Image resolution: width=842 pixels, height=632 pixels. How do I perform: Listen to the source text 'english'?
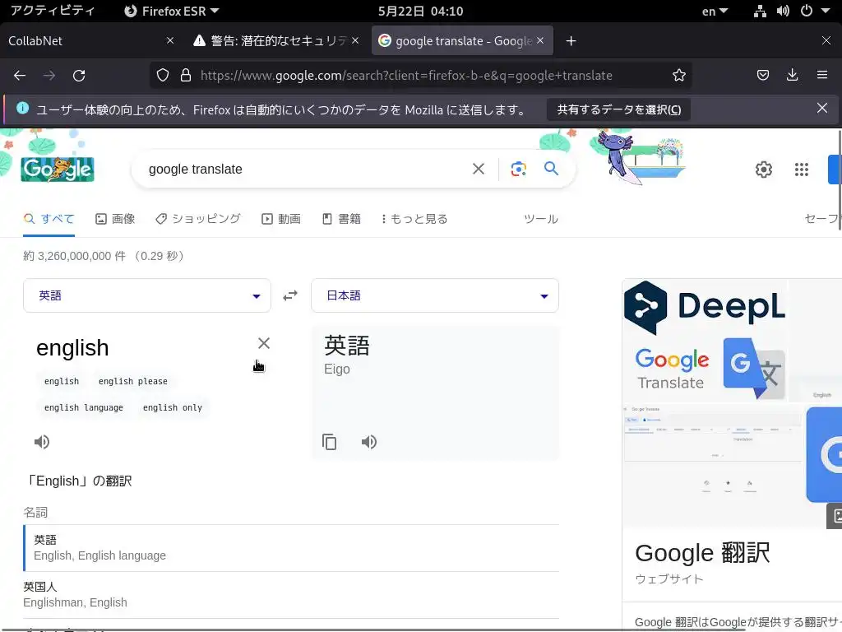click(x=42, y=442)
